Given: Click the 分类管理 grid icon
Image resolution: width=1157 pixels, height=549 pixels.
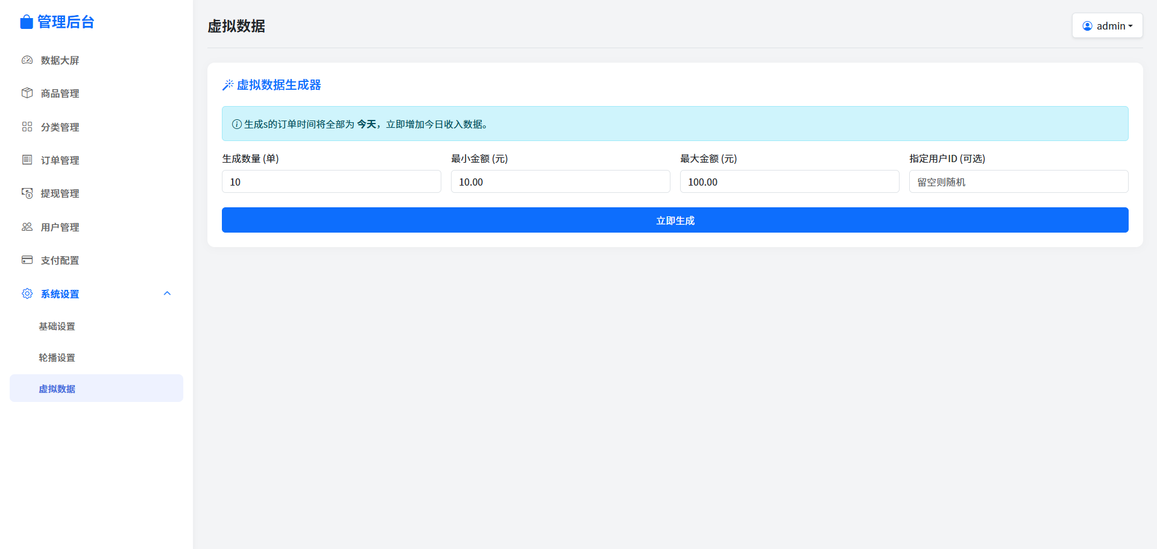Looking at the screenshot, I should click(27, 127).
